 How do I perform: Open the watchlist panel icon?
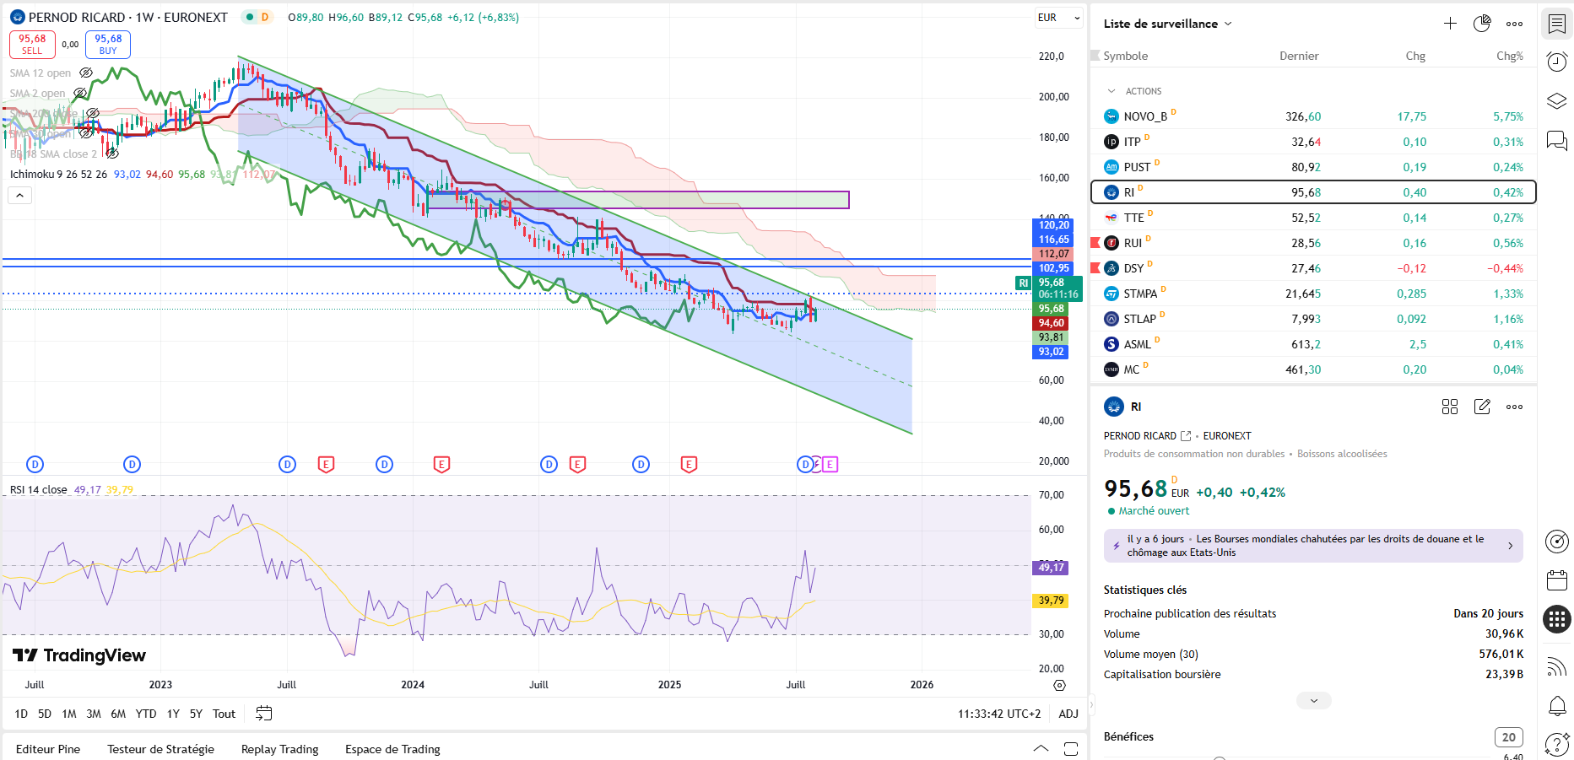point(1556,24)
